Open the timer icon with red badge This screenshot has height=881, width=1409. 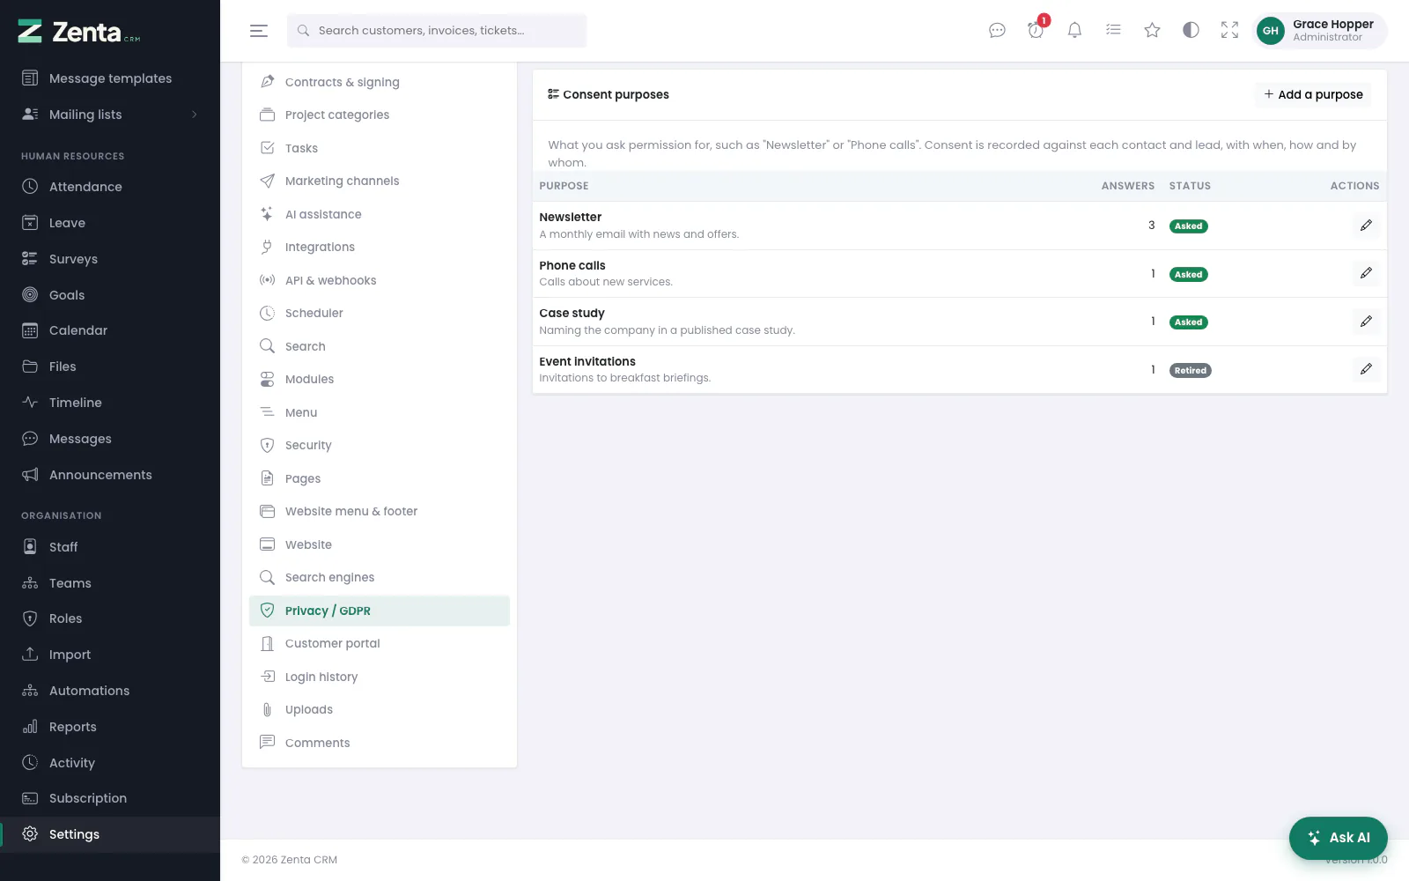1036,31
